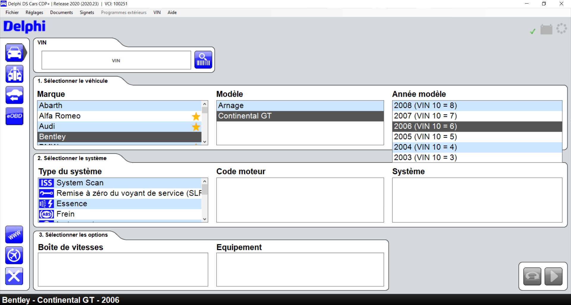Open the Documents menu
The image size is (571, 305).
click(62, 12)
